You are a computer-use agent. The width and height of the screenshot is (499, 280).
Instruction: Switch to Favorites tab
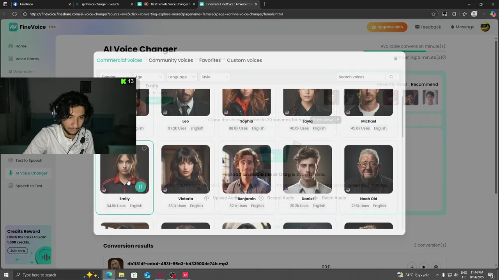tap(210, 60)
